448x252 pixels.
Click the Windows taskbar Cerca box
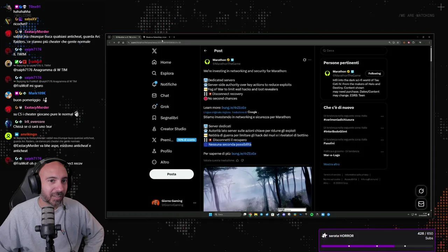(227, 215)
